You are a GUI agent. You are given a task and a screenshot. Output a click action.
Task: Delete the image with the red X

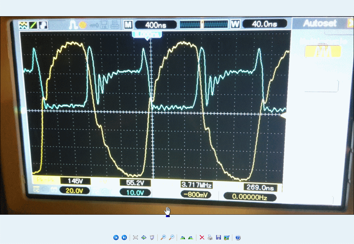coord(202,237)
